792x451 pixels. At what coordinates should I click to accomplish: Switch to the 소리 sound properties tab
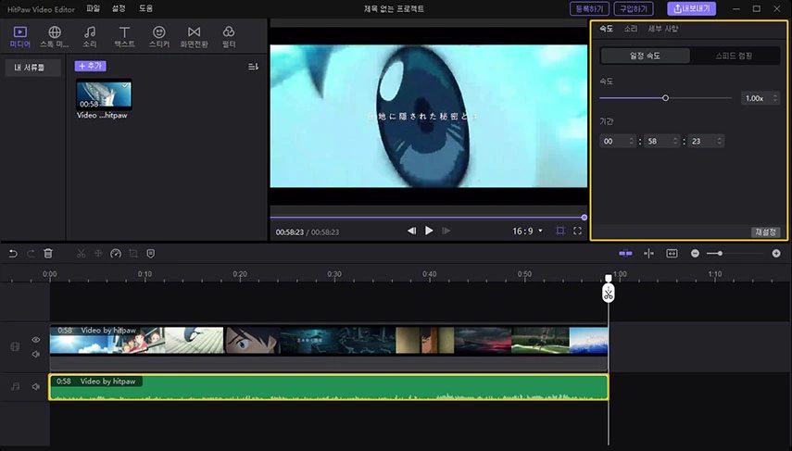(631, 29)
